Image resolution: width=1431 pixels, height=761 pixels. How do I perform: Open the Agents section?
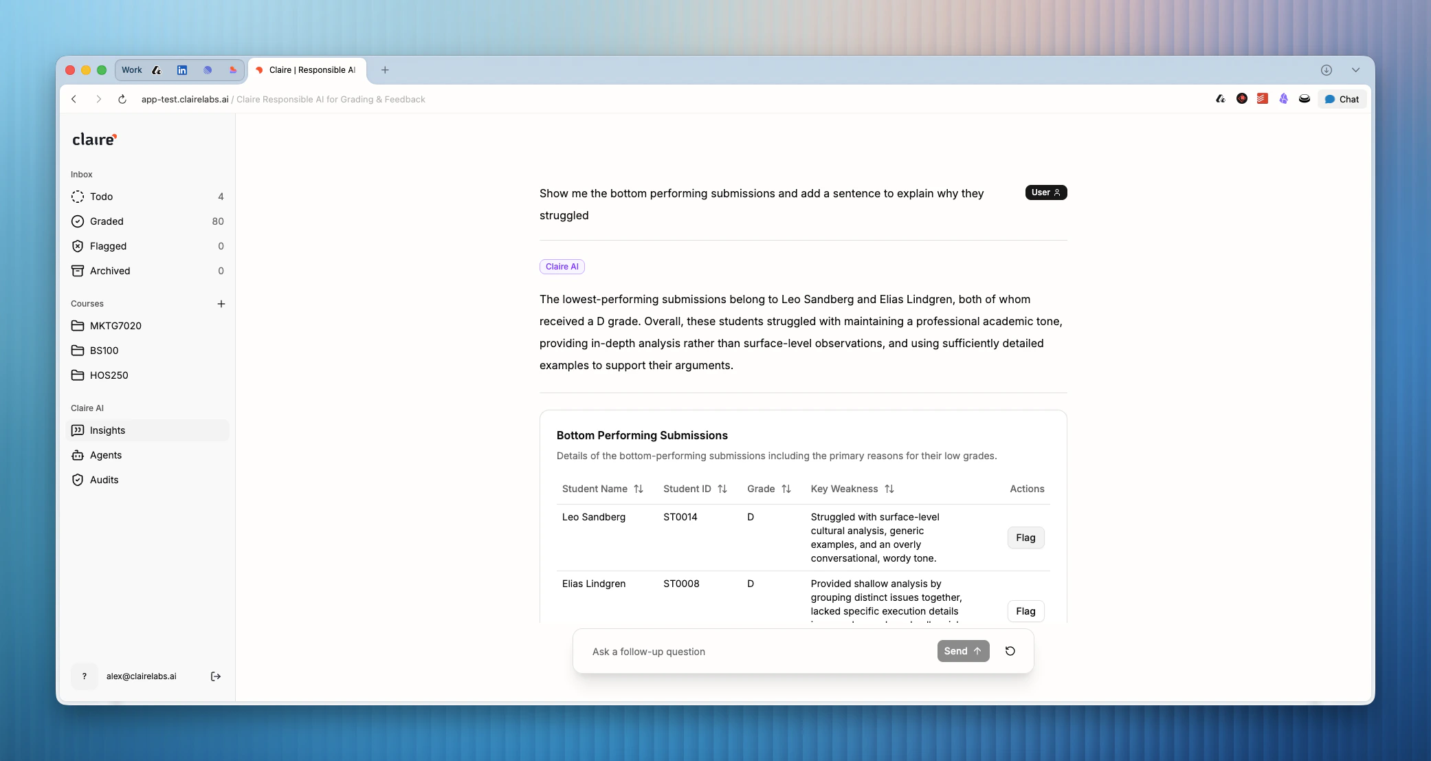pos(105,455)
